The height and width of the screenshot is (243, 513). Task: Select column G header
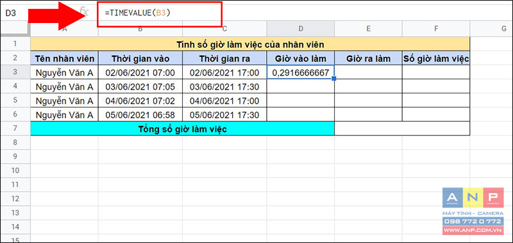pos(491,29)
